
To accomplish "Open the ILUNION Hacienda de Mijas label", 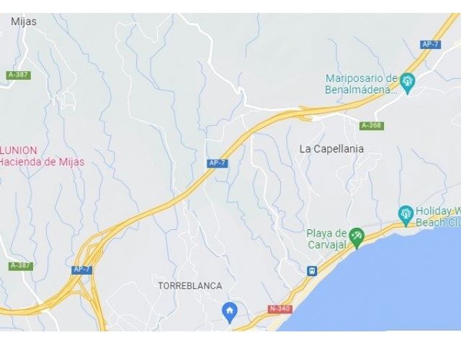I will [42, 157].
